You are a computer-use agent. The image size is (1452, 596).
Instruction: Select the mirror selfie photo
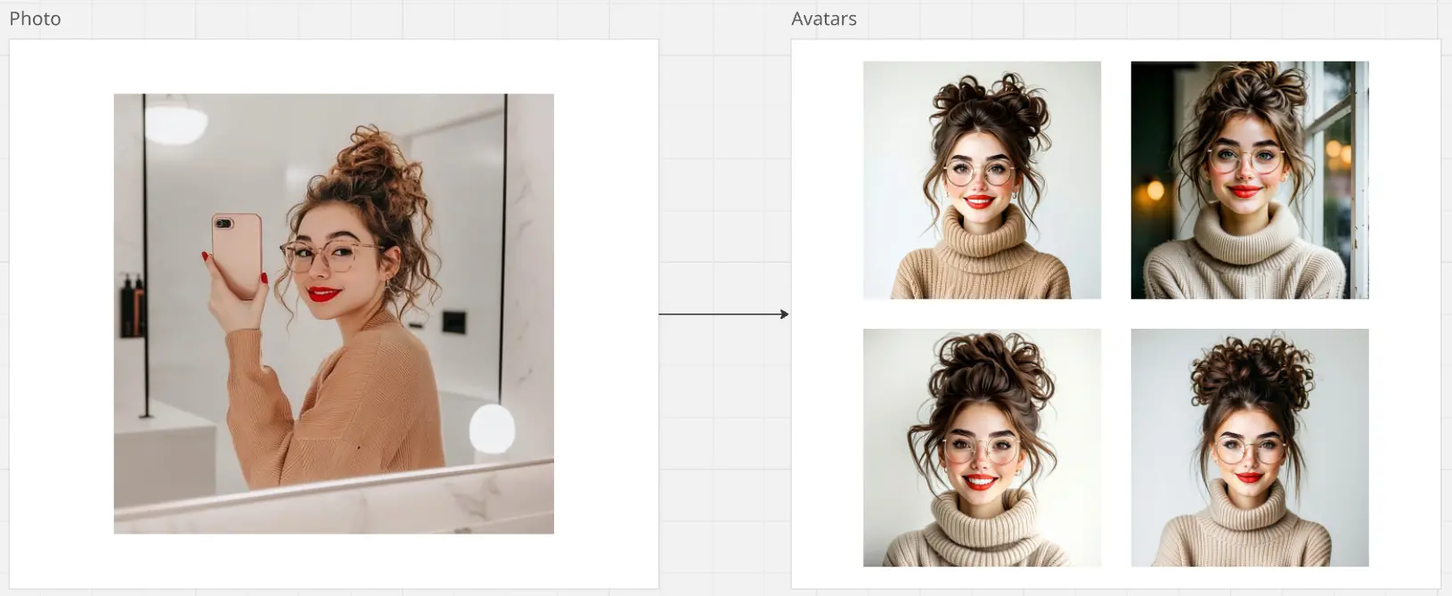pyautogui.click(x=333, y=314)
